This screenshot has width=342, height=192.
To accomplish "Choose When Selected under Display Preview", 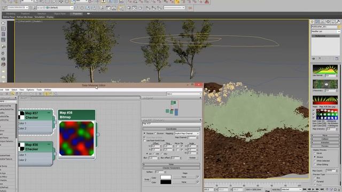I will (315, 161).
